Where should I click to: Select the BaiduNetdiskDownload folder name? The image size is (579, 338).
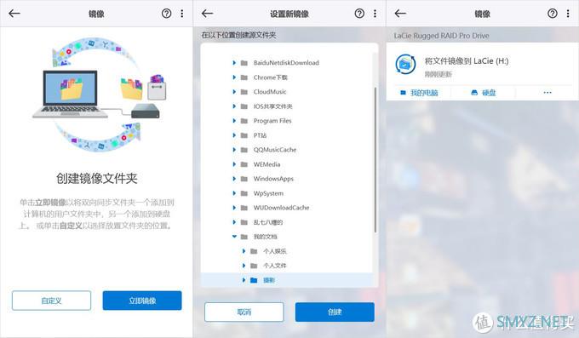click(286, 63)
